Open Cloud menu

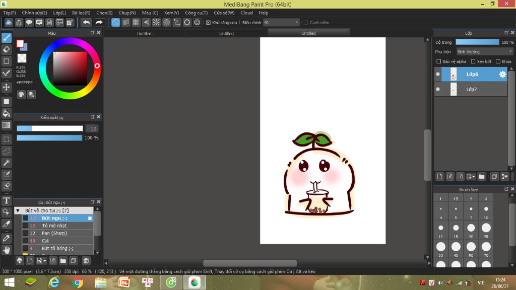pos(246,13)
